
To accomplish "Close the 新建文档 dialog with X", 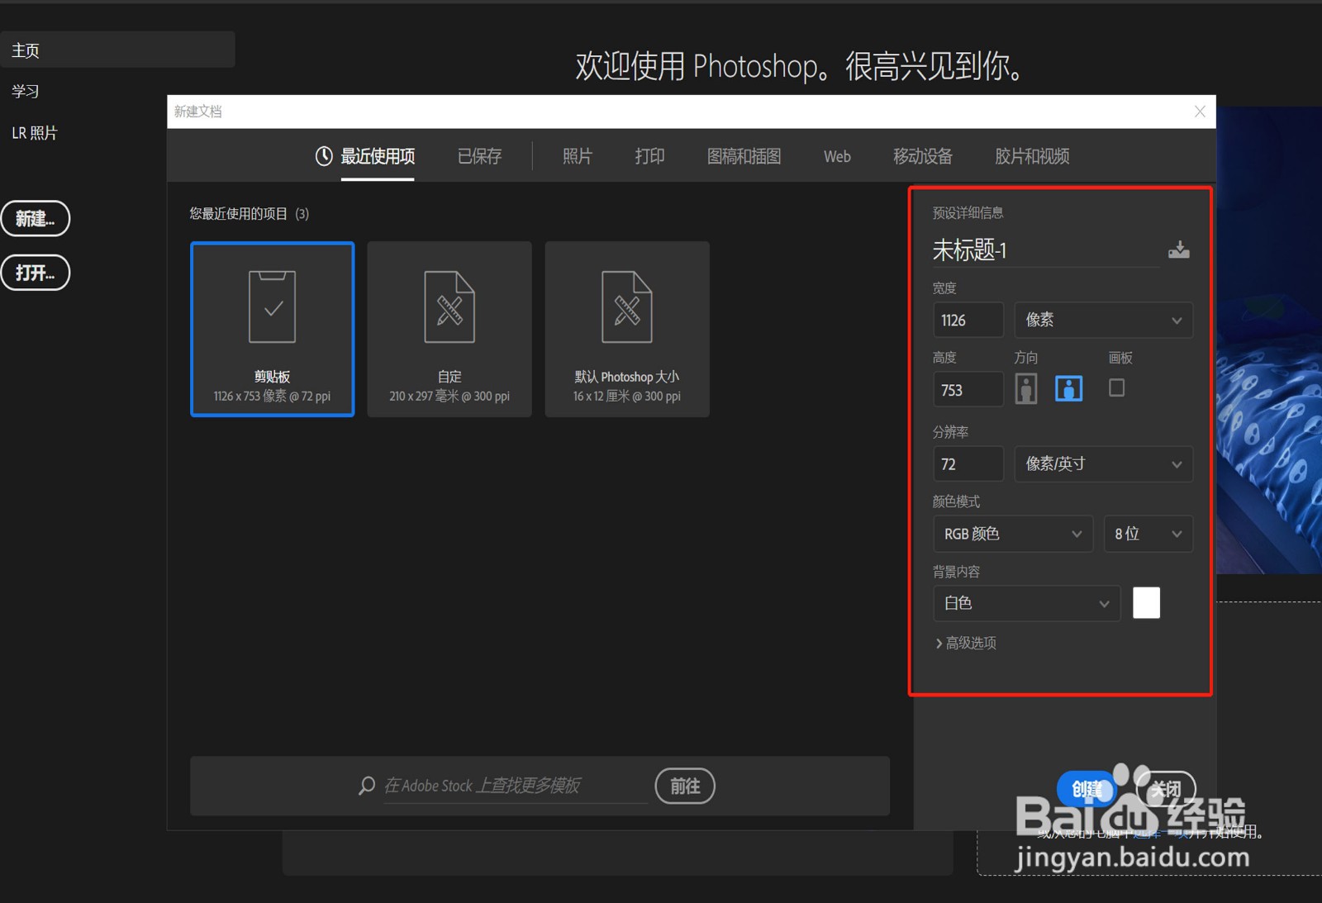I will 1200,112.
